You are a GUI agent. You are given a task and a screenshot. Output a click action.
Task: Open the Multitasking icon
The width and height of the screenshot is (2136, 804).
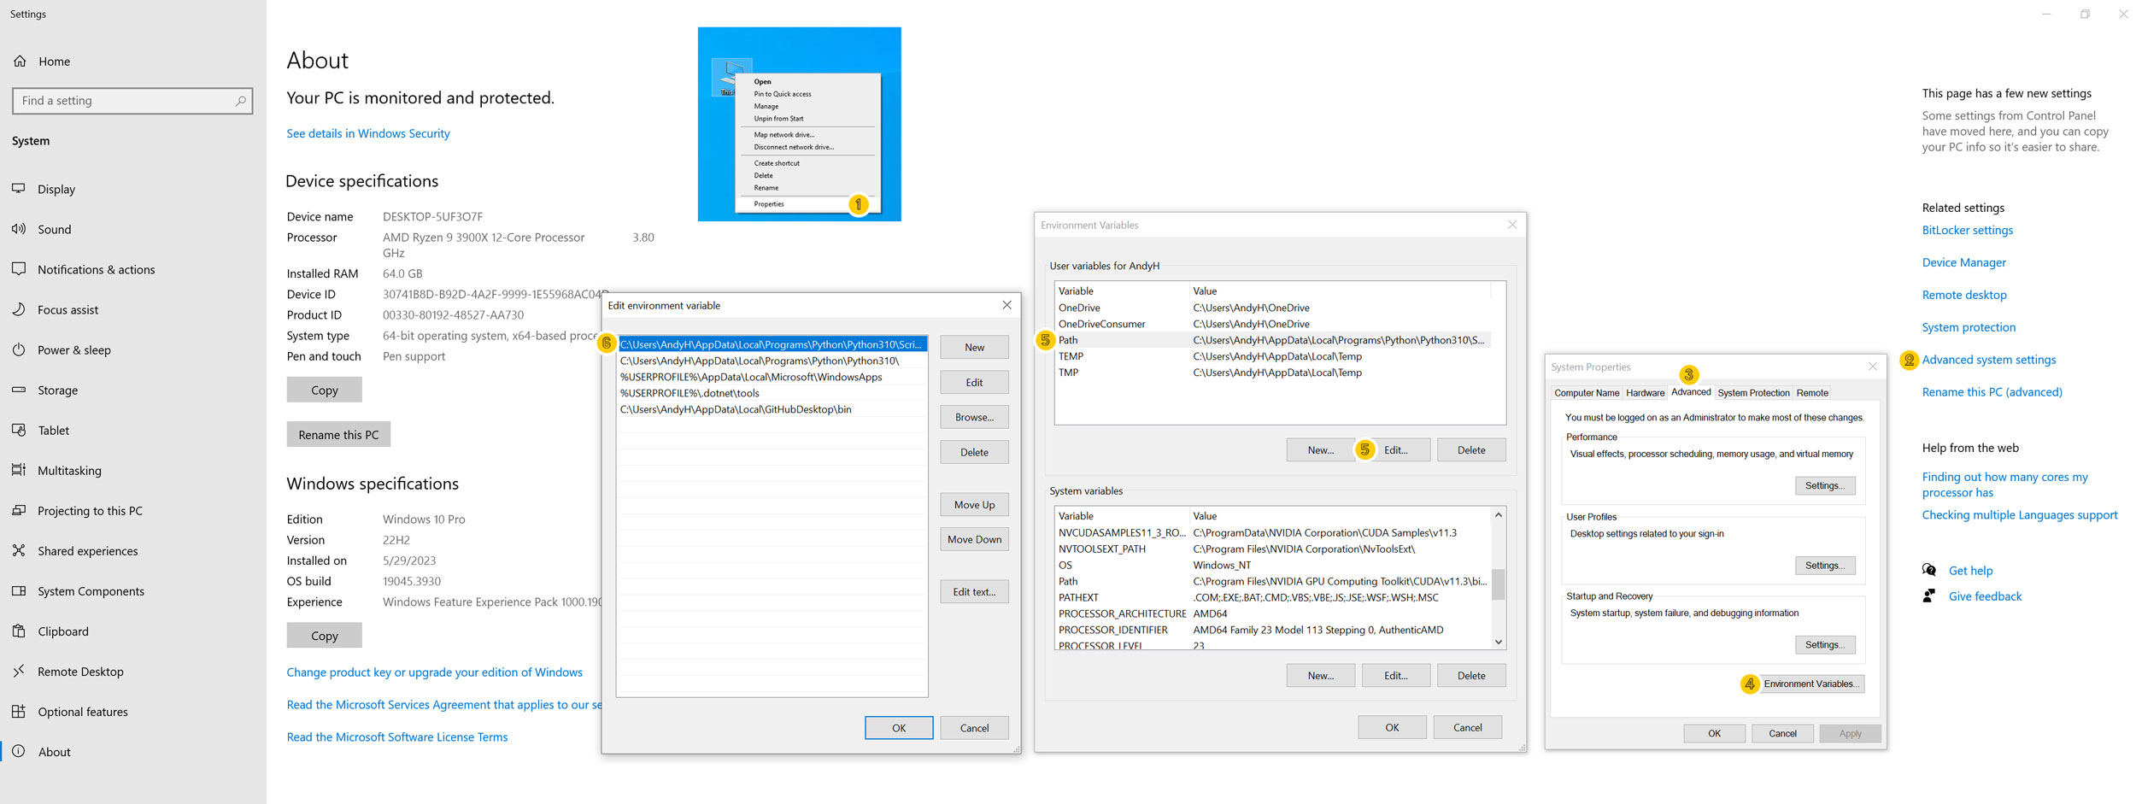(19, 470)
